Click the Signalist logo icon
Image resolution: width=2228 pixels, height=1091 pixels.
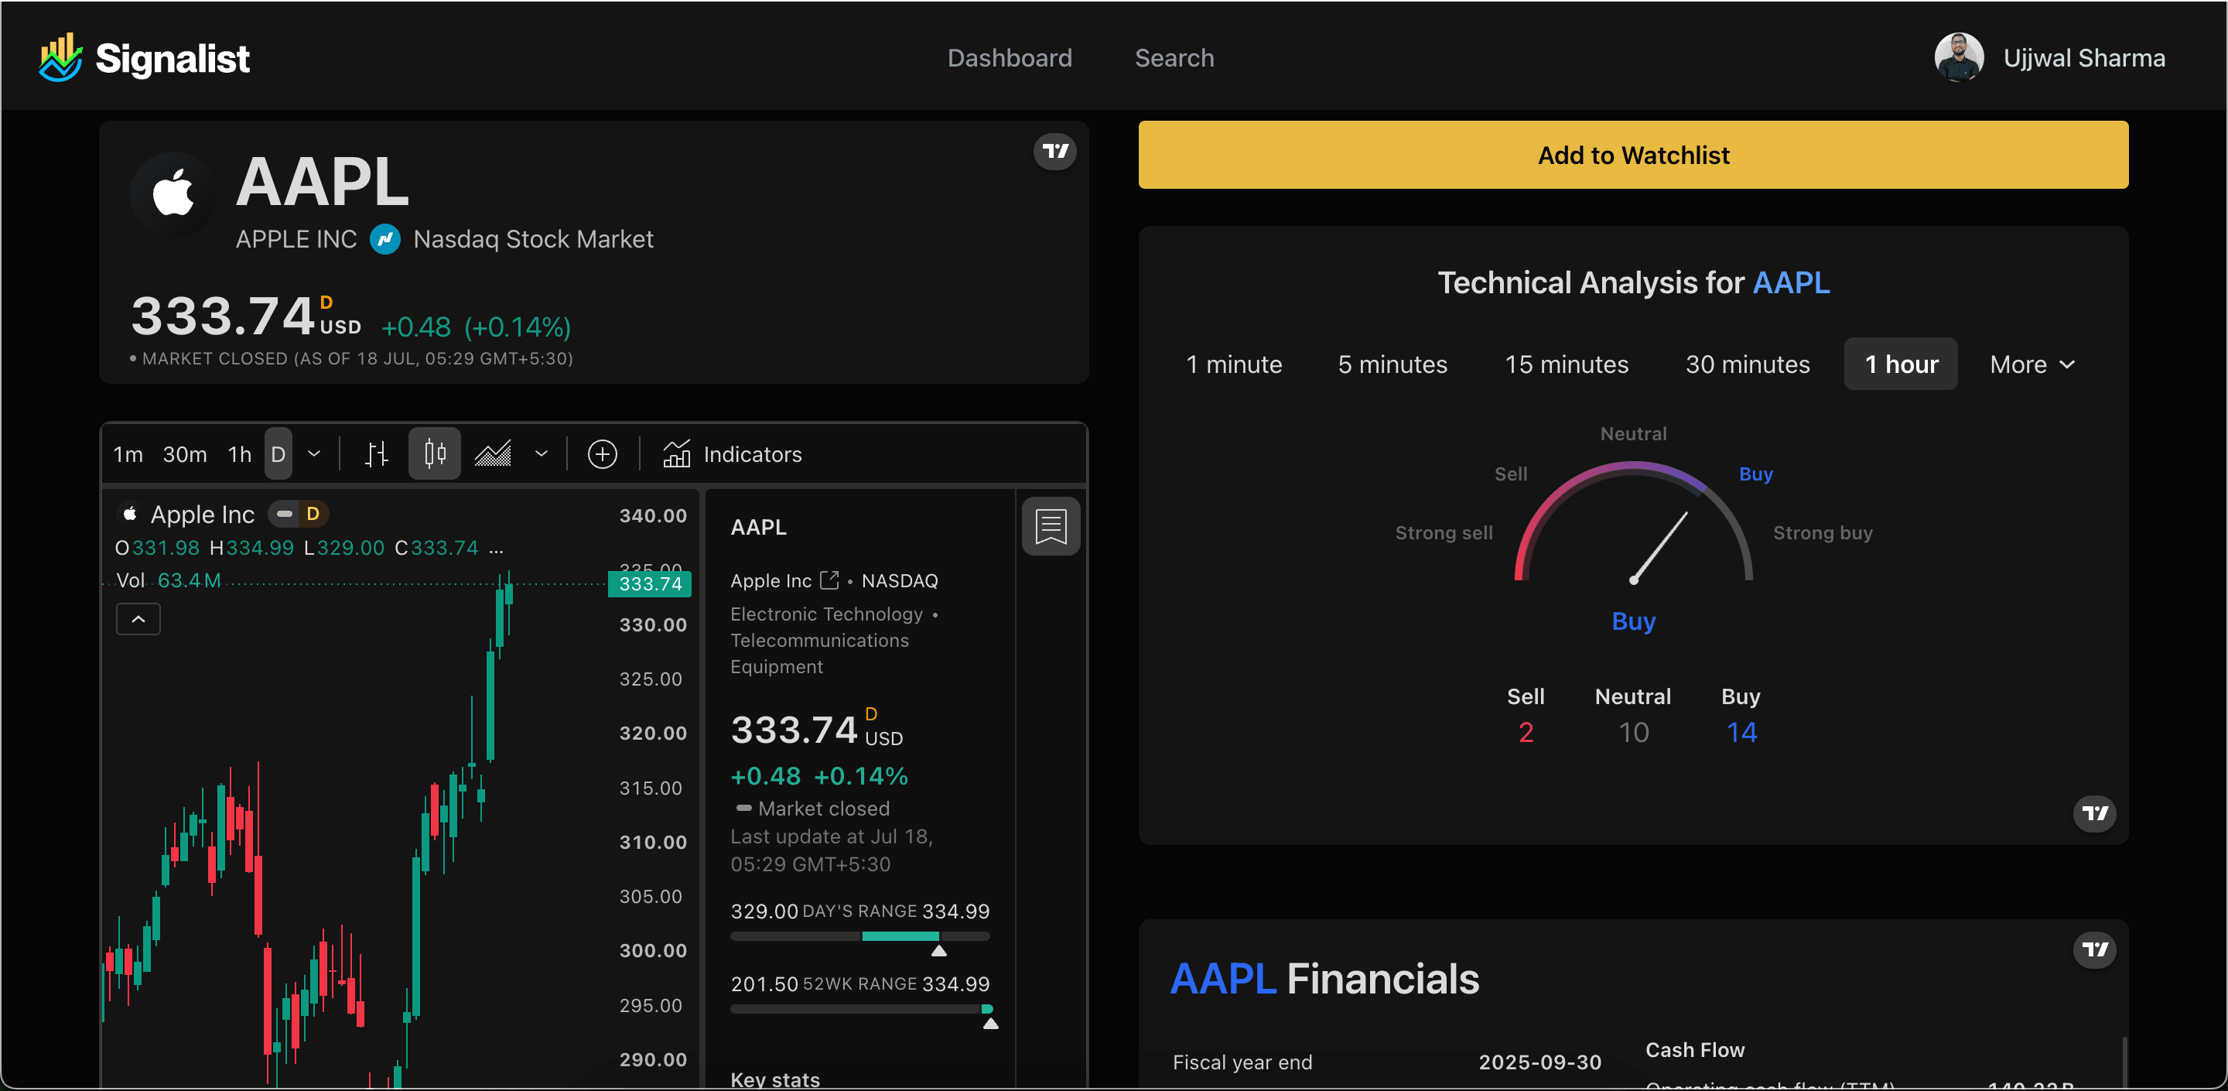click(60, 57)
